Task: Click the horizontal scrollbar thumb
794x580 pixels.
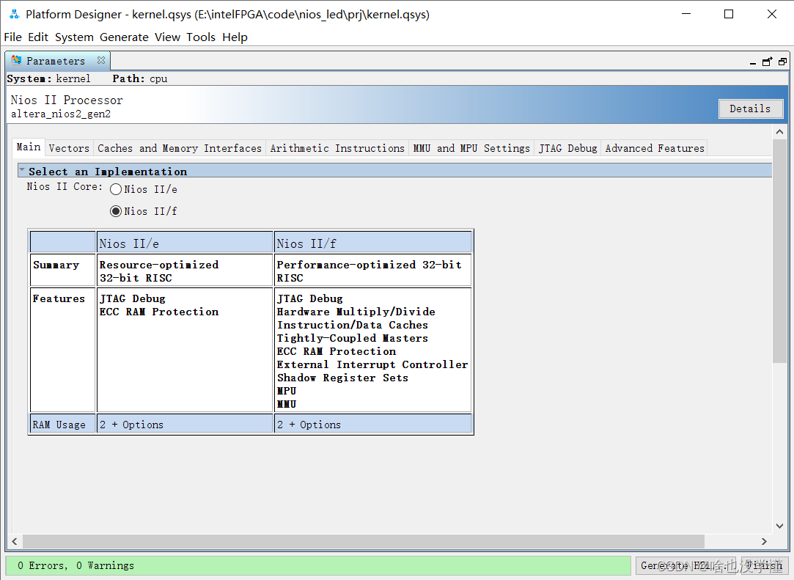Action: click(x=363, y=541)
